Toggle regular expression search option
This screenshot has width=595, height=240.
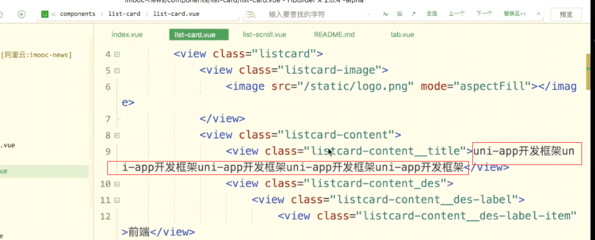(x=413, y=13)
